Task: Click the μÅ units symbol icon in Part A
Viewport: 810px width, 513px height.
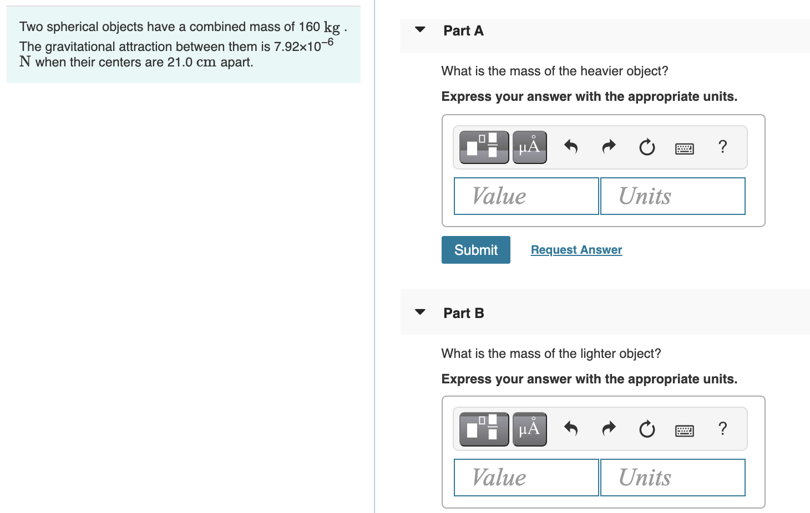Action: point(529,147)
